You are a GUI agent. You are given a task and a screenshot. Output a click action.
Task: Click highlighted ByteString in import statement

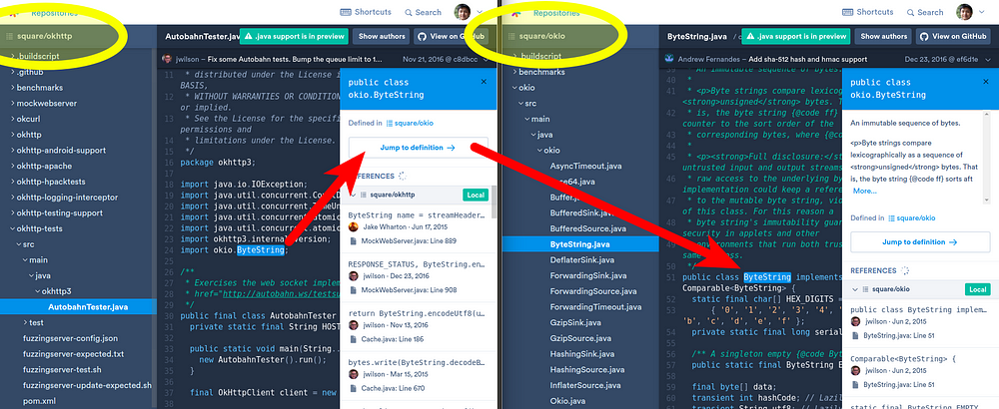[260, 250]
